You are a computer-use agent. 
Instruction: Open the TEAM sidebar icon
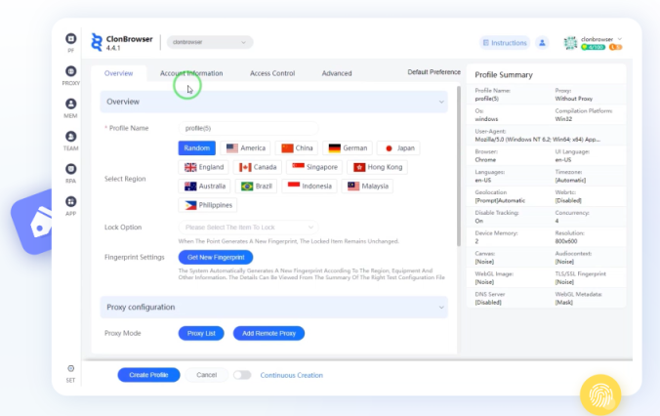point(71,138)
